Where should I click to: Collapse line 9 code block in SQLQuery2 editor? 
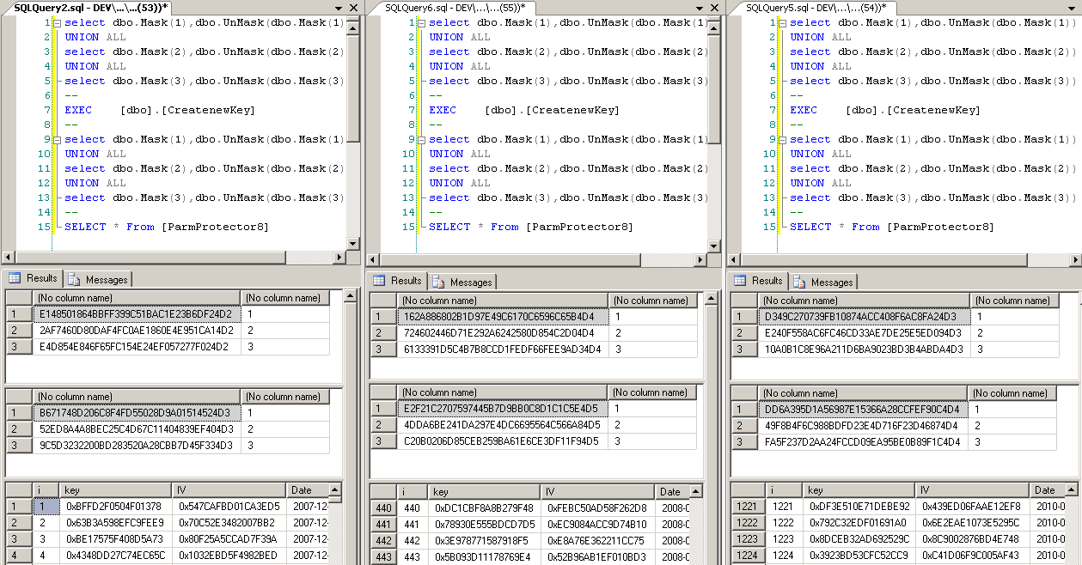(x=58, y=139)
